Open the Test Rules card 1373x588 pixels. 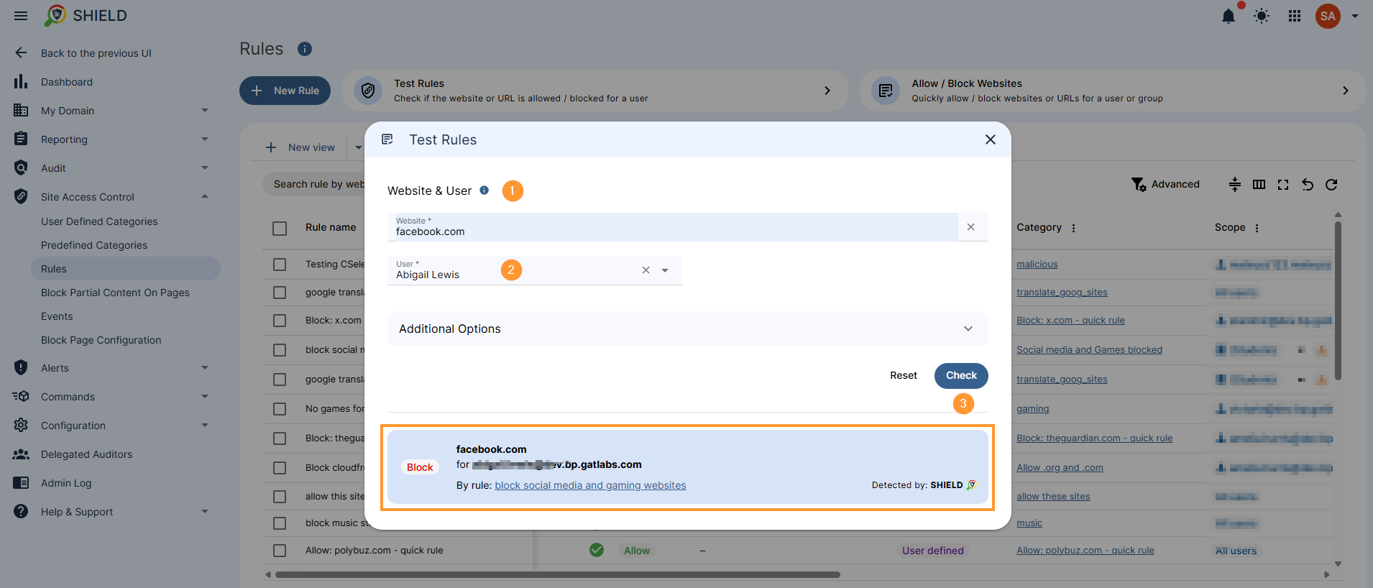click(594, 91)
